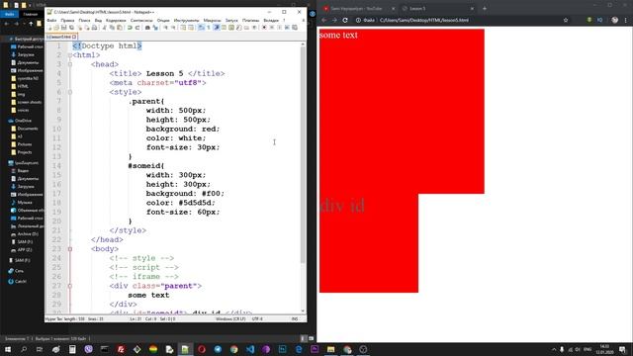Reload page in Chrome
This screenshot has width=633, height=356.
point(345,20)
